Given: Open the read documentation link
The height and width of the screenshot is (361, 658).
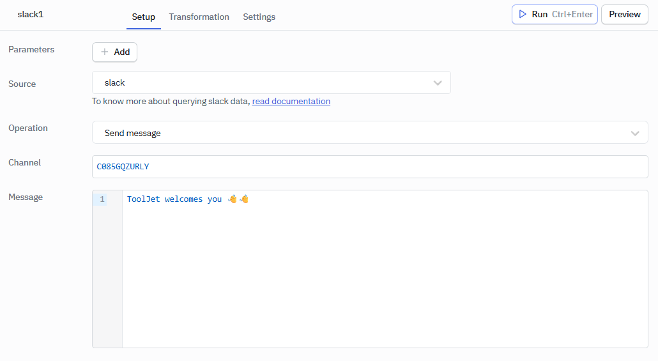Looking at the screenshot, I should [x=291, y=101].
